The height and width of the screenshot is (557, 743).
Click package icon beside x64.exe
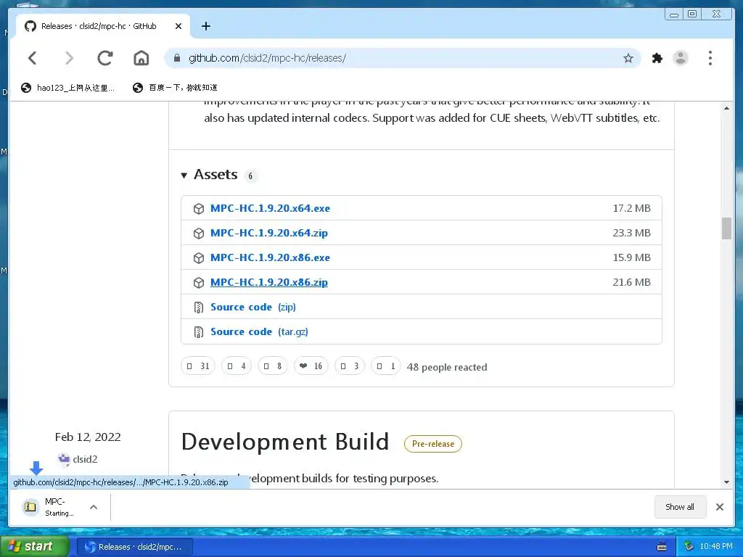(x=199, y=209)
